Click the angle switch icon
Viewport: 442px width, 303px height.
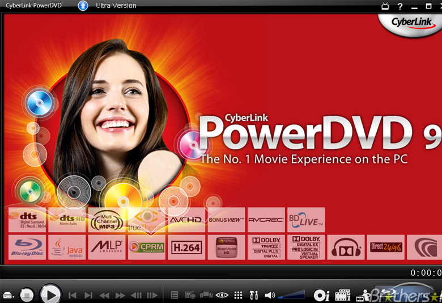point(206,295)
